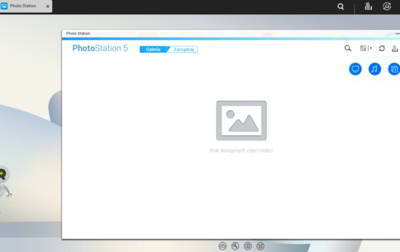
Task: Open background tasks in Photo Station toolbar
Action: (x=395, y=48)
